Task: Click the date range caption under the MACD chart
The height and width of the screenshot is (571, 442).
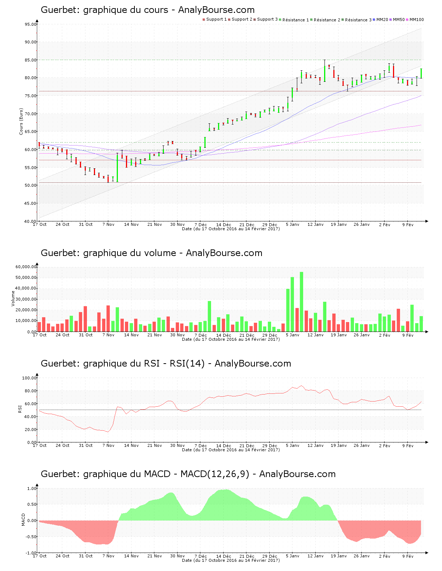Action: [231, 560]
